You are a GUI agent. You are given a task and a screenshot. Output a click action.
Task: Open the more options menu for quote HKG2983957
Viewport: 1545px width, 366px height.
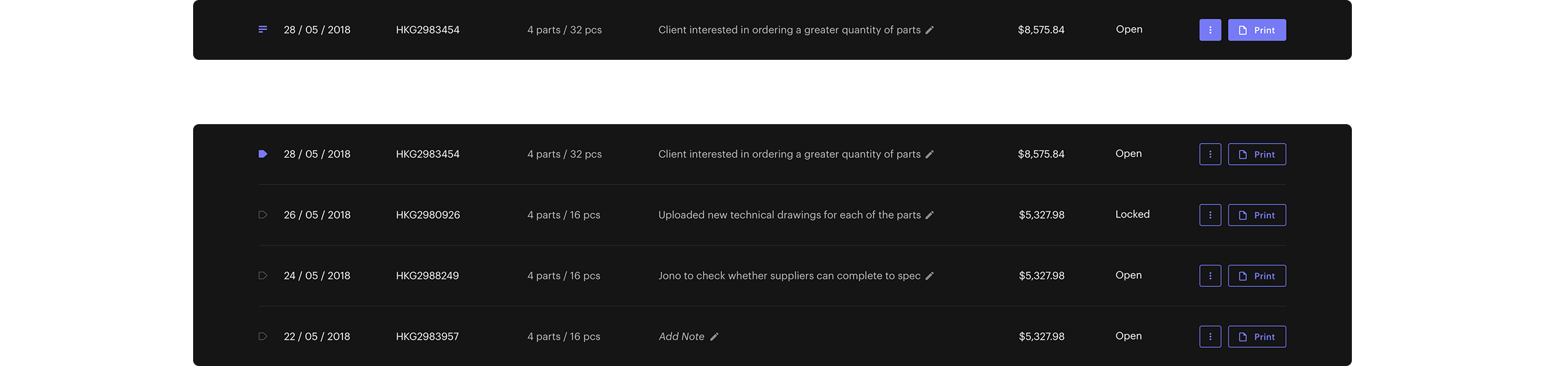1210,337
